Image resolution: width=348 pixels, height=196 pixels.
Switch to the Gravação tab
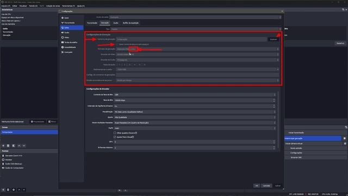(105, 23)
